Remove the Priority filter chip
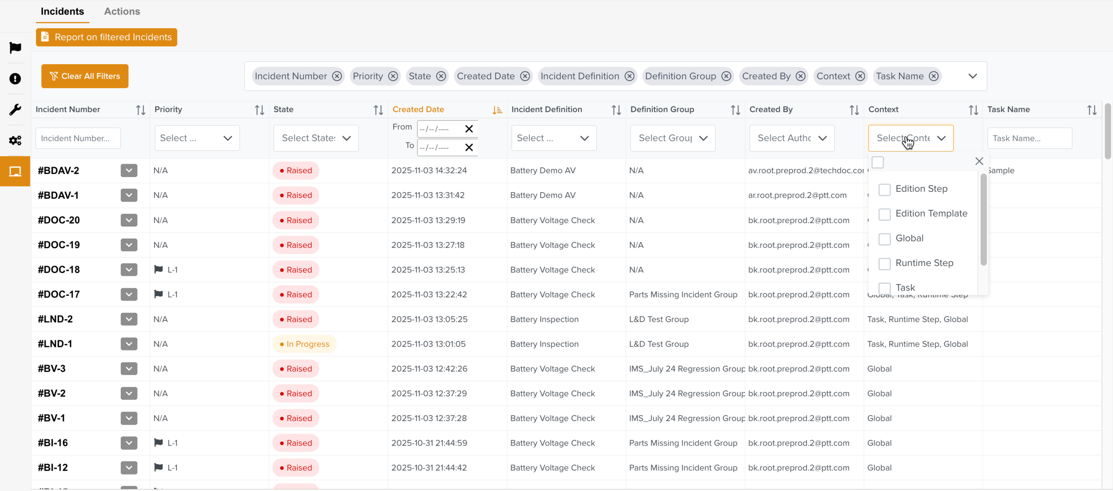The image size is (1113, 491). click(393, 76)
